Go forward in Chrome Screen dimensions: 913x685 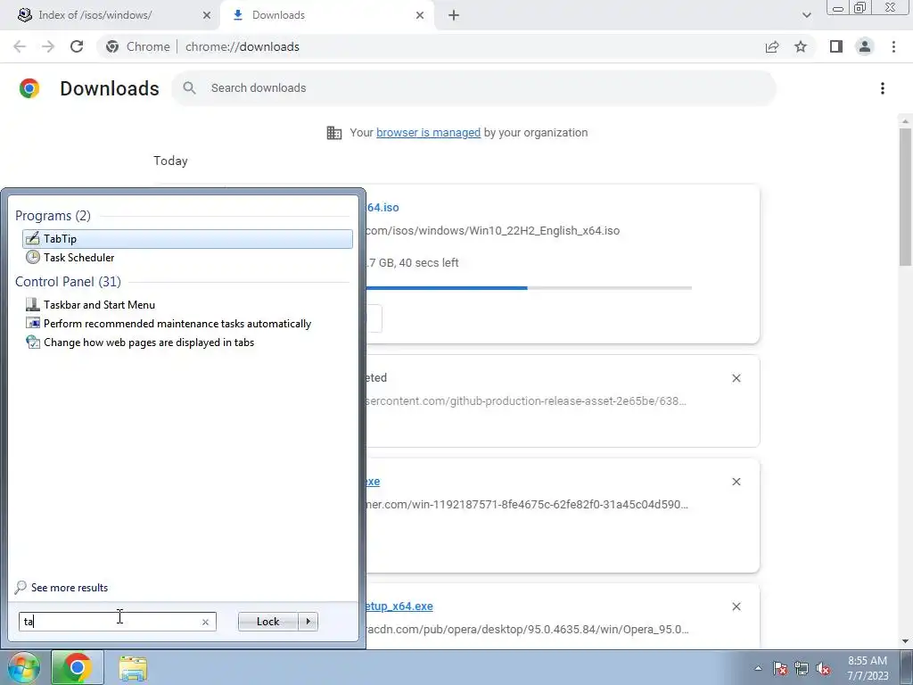[48, 46]
